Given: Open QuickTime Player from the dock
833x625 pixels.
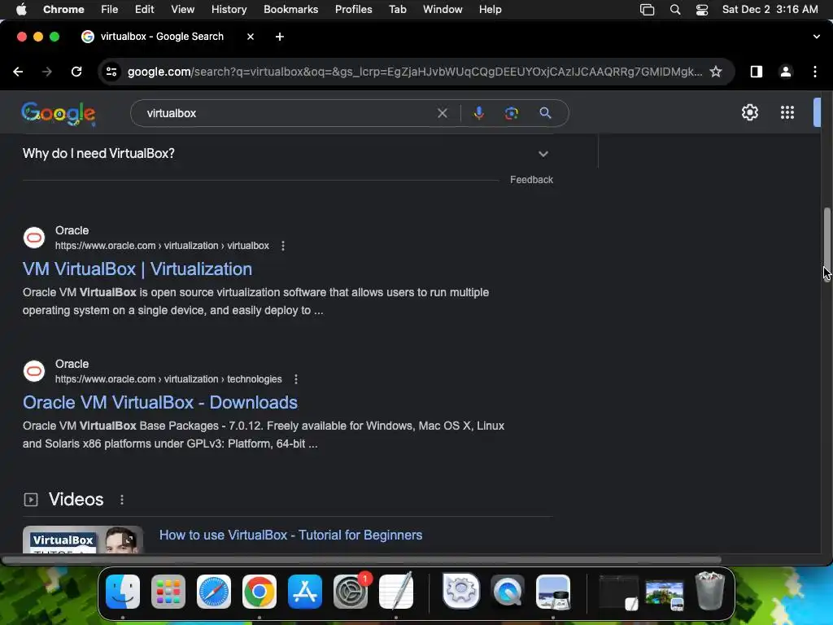Looking at the screenshot, I should coord(508,592).
